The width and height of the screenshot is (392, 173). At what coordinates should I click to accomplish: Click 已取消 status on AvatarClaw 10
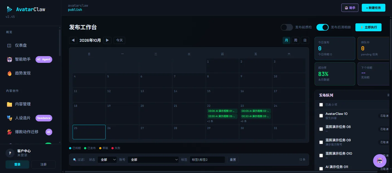tap(384, 116)
